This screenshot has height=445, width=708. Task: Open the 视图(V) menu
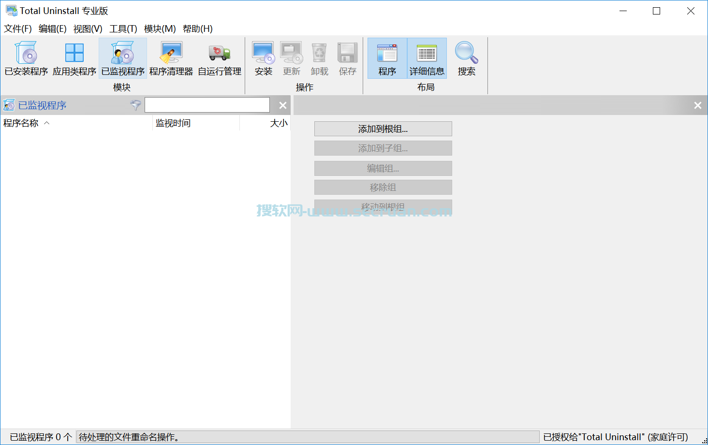(x=88, y=29)
